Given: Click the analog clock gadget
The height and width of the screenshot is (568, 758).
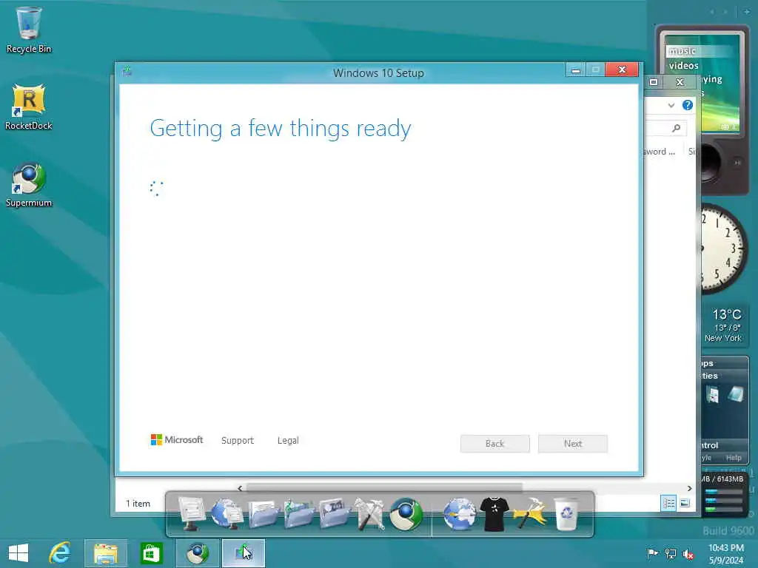Looking at the screenshot, I should pyautogui.click(x=723, y=248).
